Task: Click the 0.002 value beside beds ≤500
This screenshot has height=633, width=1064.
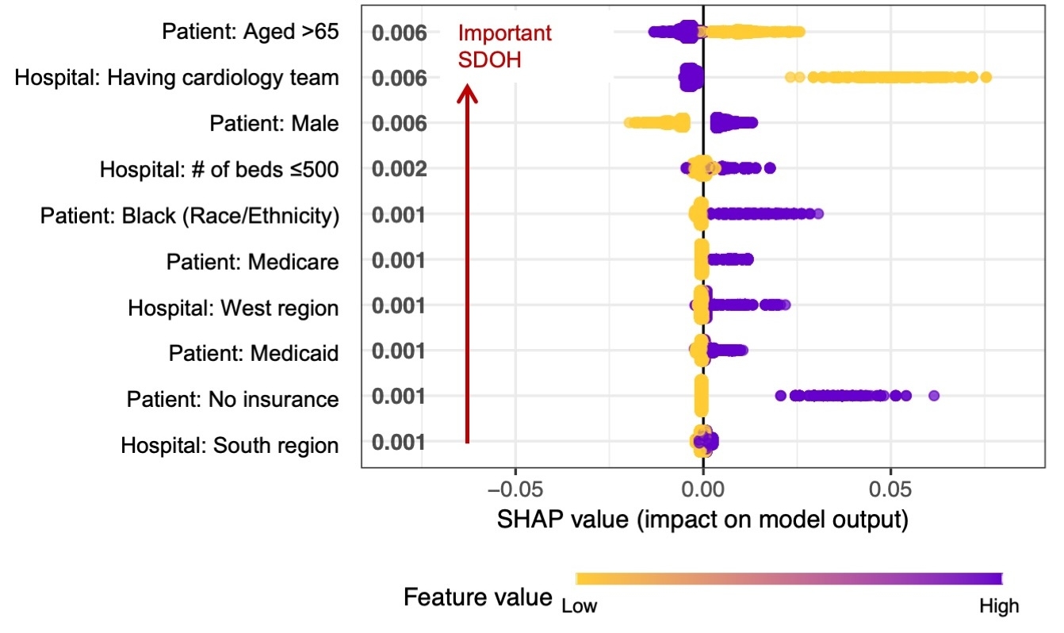Action: (400, 170)
